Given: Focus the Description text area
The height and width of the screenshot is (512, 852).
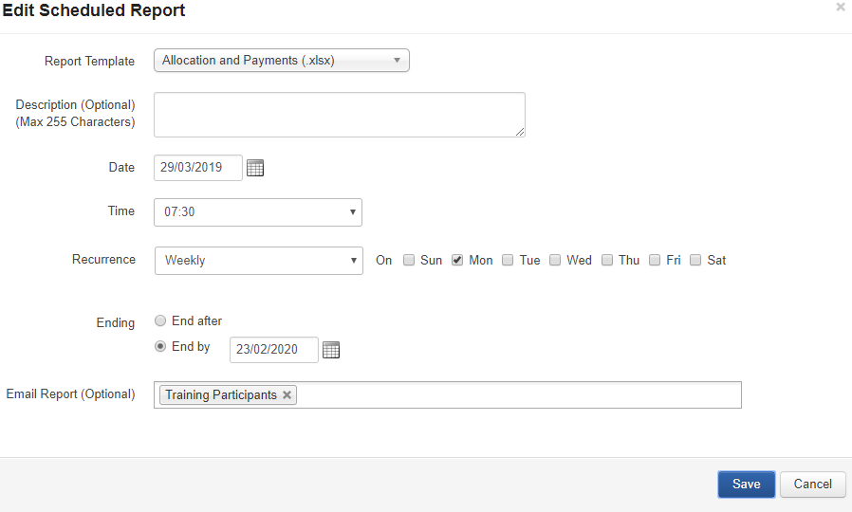Looking at the screenshot, I should (339, 115).
